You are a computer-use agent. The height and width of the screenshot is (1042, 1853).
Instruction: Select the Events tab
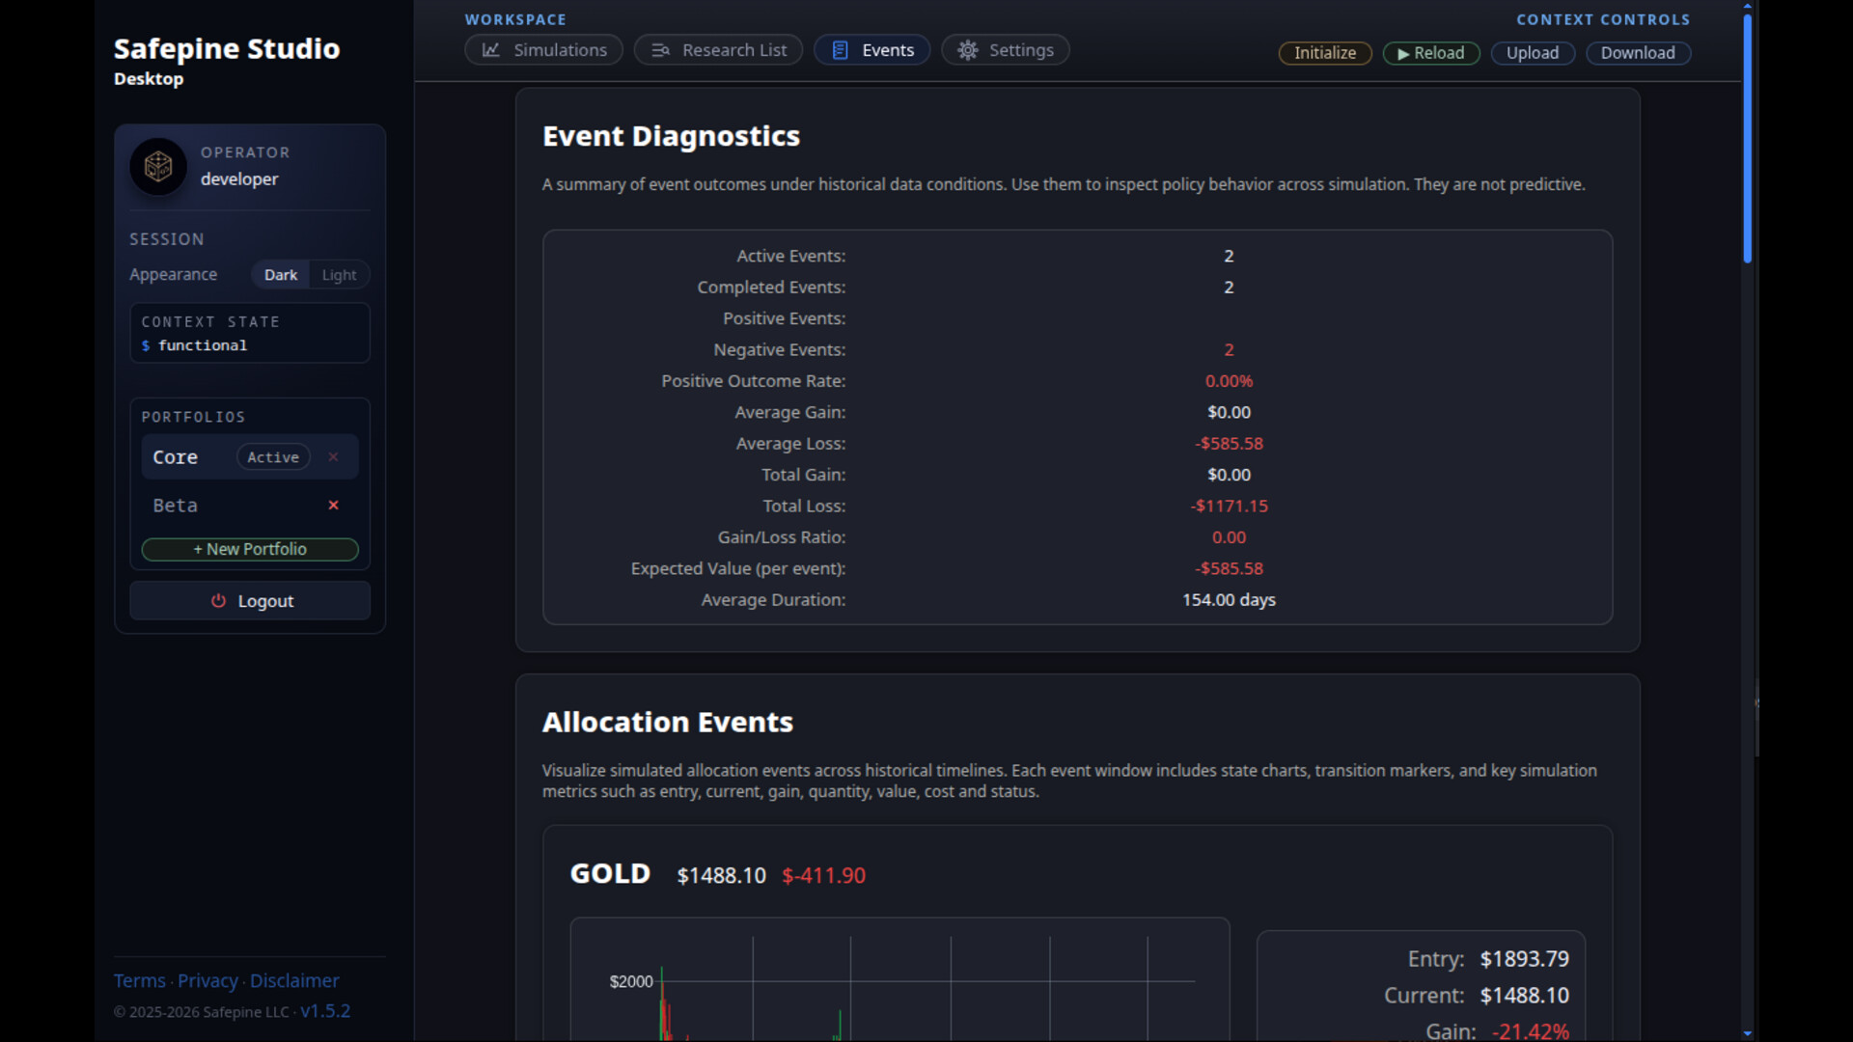tap(871, 50)
